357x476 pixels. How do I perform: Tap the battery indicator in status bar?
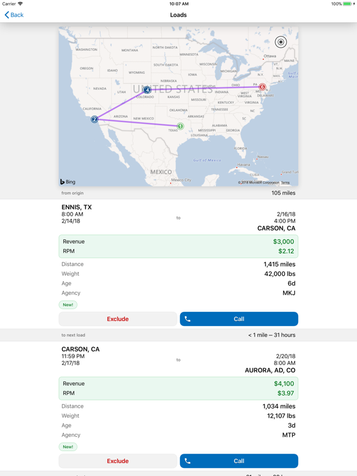[x=348, y=4]
